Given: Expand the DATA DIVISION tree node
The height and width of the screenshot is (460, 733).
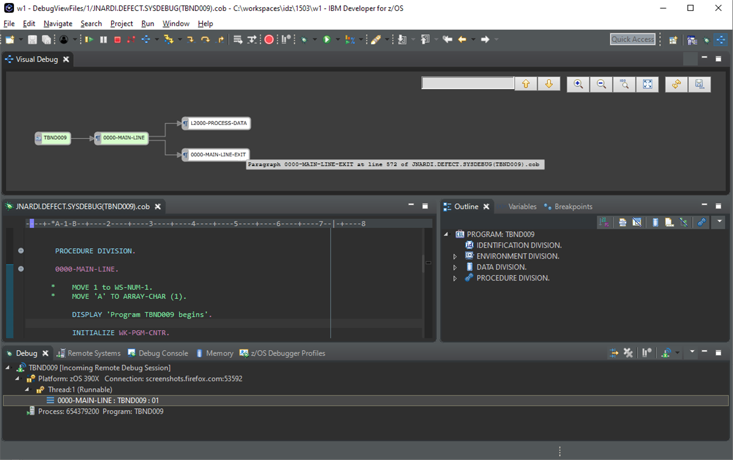Looking at the screenshot, I should tap(455, 267).
